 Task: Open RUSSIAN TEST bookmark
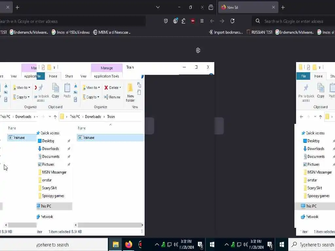click(x=259, y=32)
